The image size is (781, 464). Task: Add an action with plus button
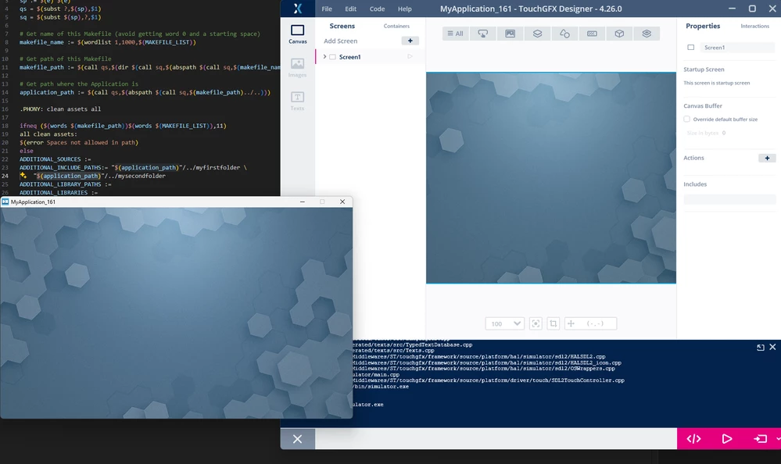point(767,158)
